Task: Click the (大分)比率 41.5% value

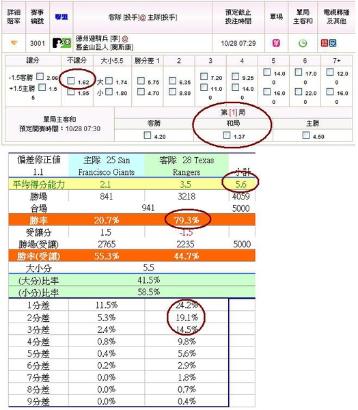Action: (148, 280)
